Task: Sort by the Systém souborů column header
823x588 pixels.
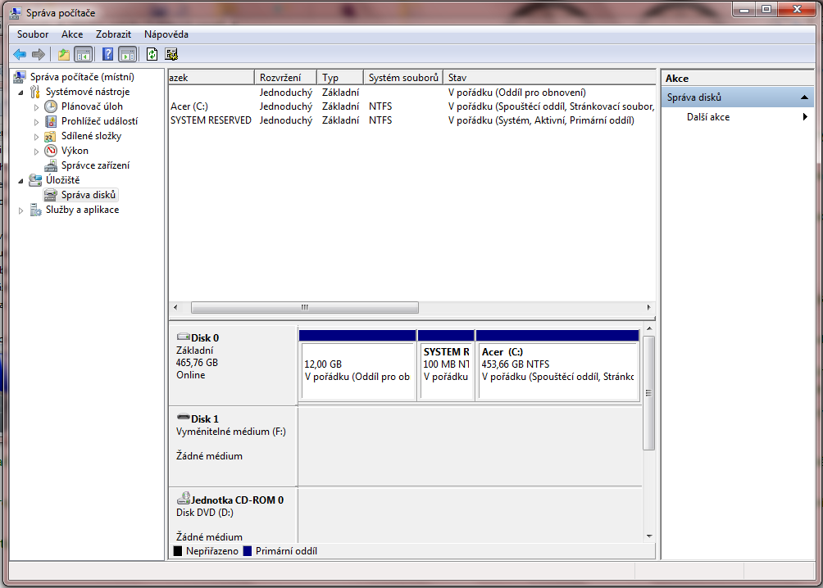Action: 403,77
